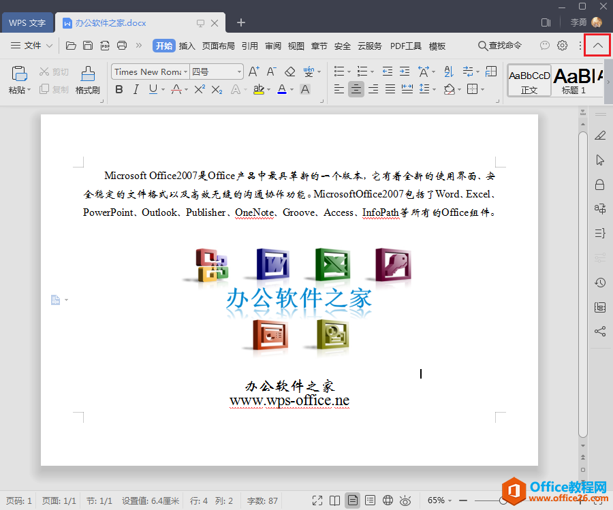Click the Paste (粘贴) clipboard icon
Viewport: 613px width, 510px height.
pos(19,74)
